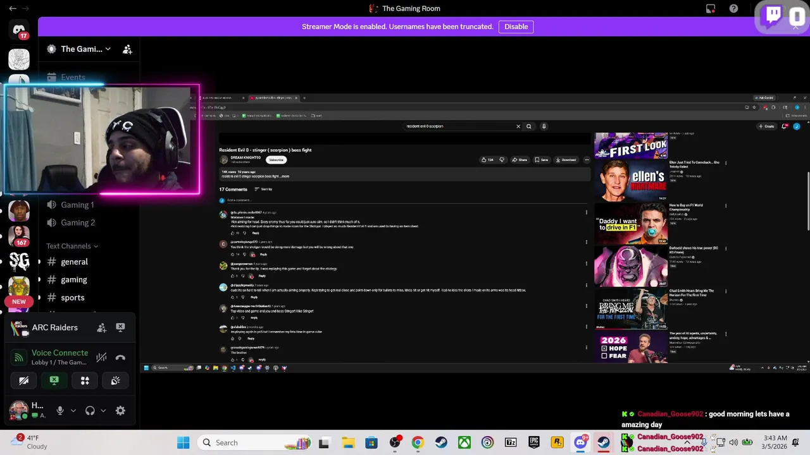The image size is (810, 455).
Task: Click YouTube voice search microphone icon
Action: pyautogui.click(x=544, y=126)
